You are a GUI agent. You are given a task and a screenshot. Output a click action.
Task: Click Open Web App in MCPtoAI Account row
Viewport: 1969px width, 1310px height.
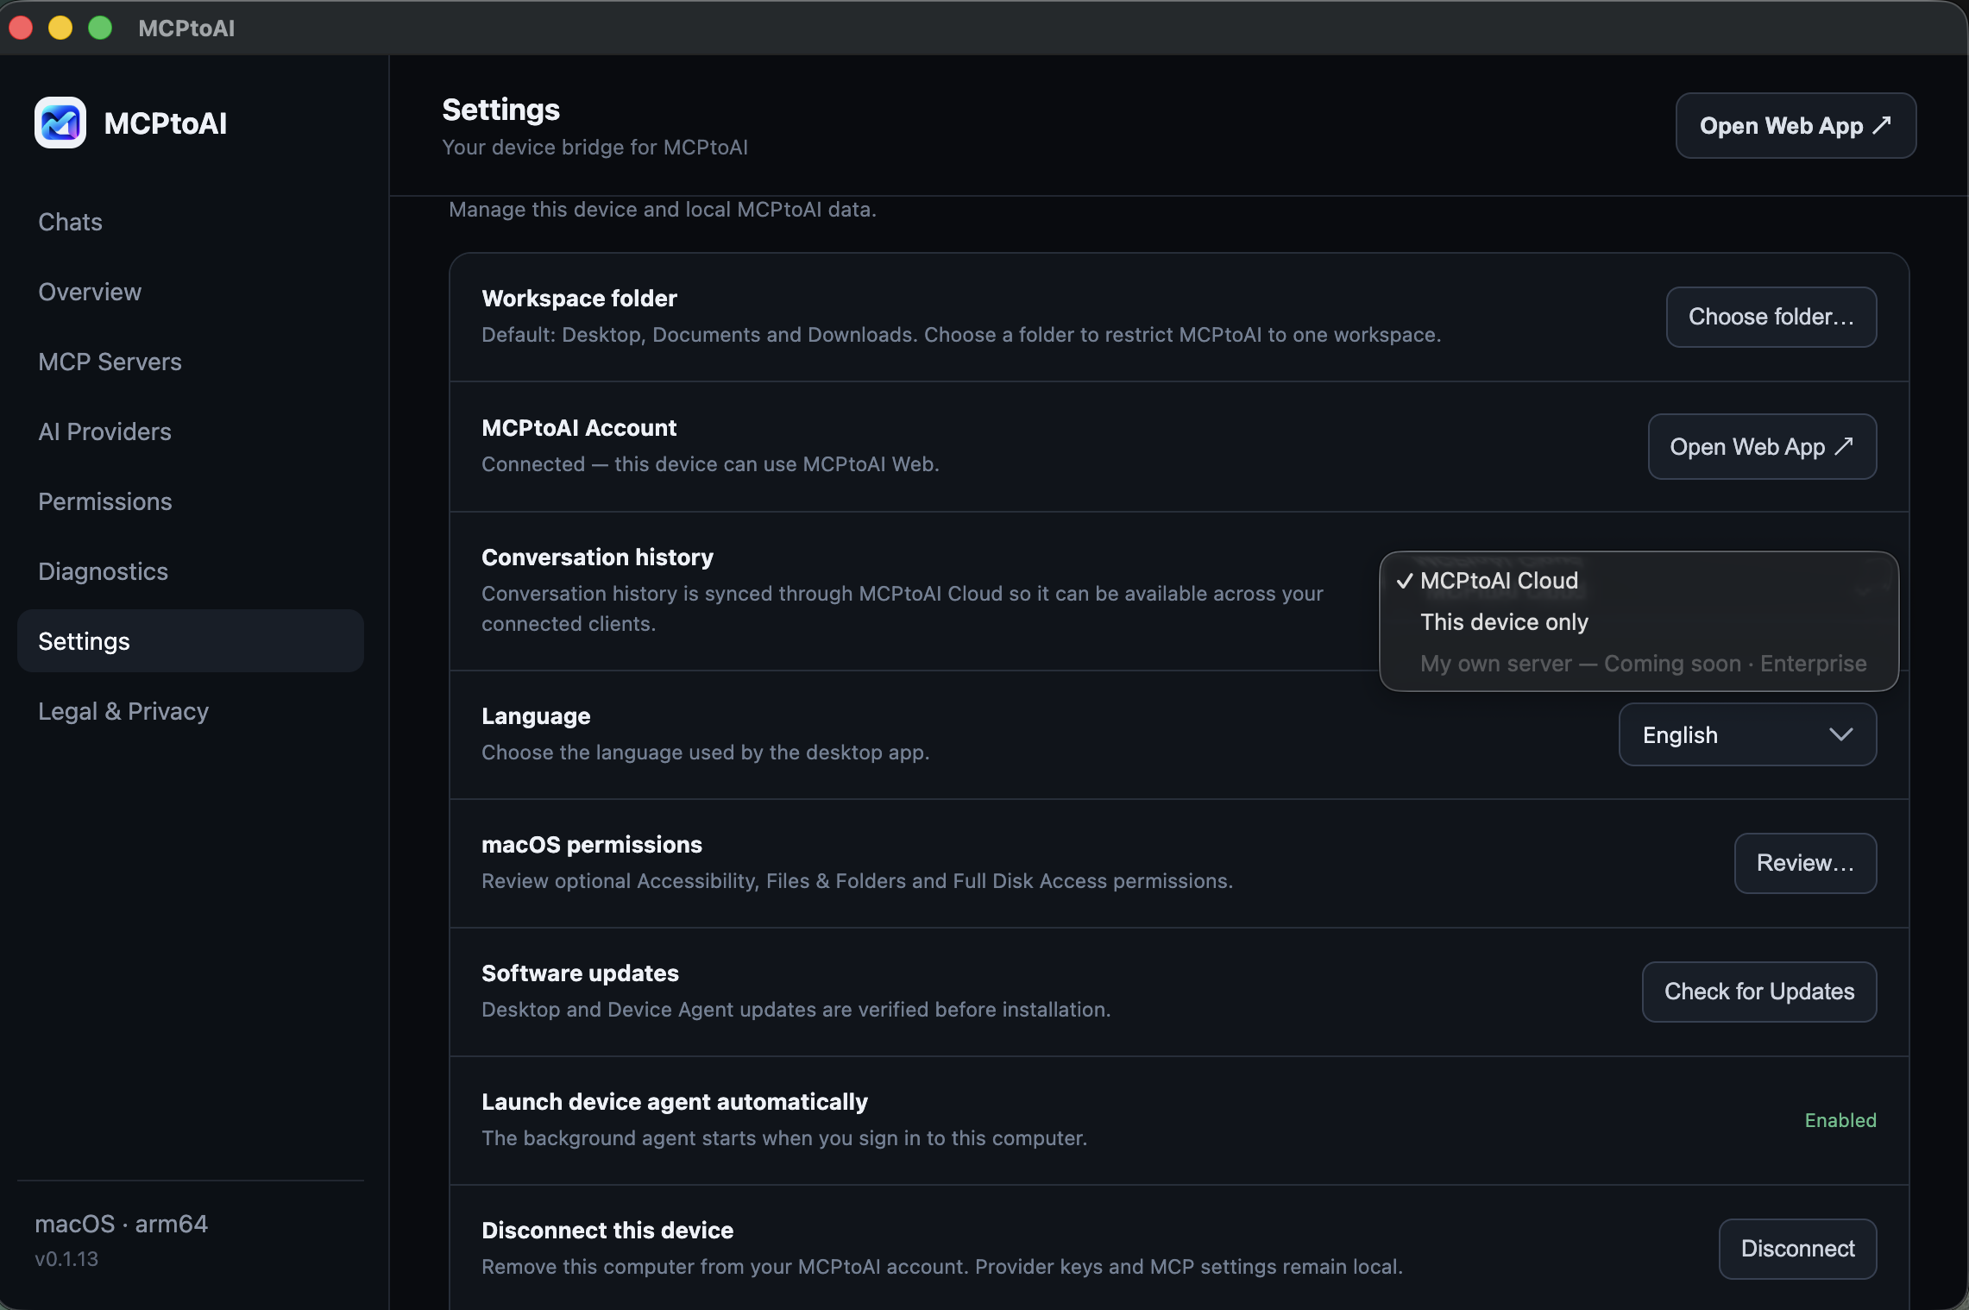[1762, 447]
